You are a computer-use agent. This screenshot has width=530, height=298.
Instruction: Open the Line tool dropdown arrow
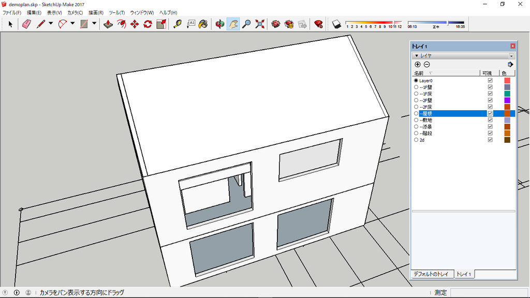point(51,23)
